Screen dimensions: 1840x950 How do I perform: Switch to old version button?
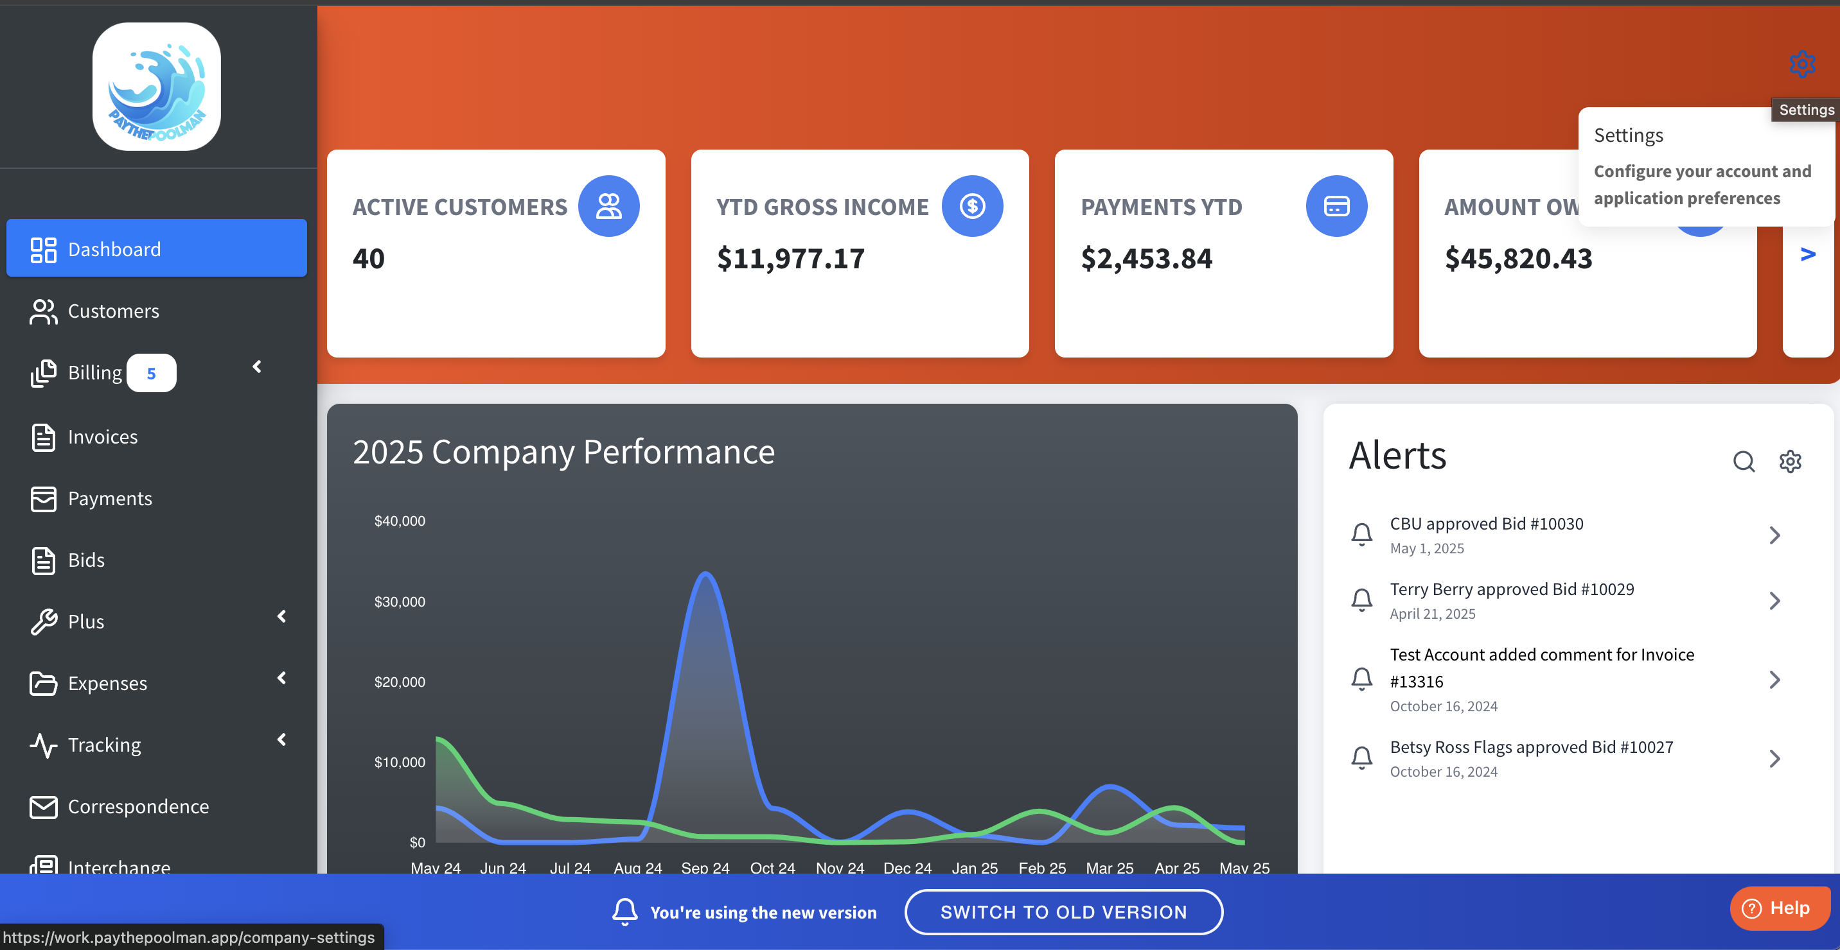tap(1063, 911)
